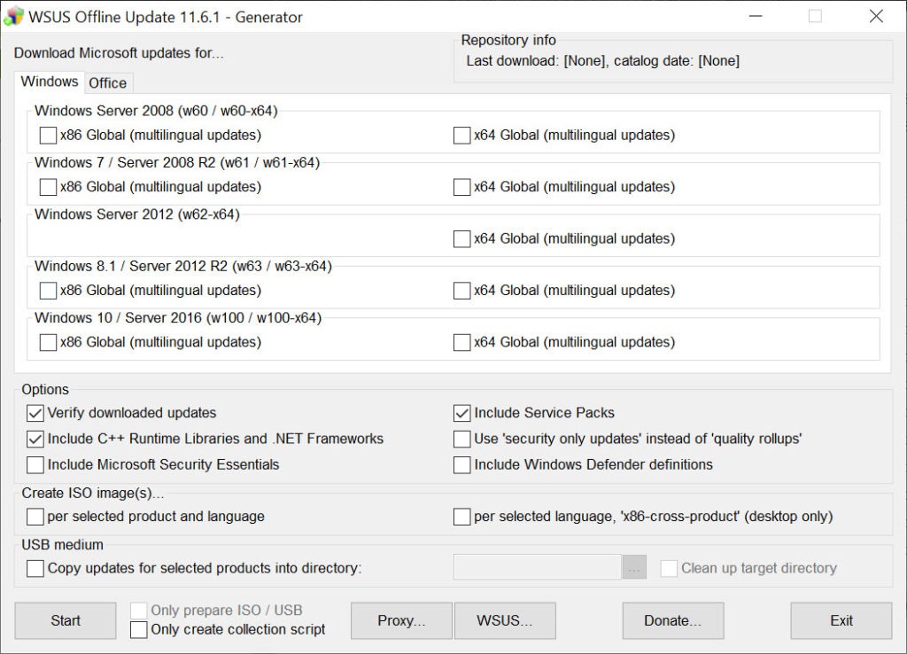Click the 'Download Microsoft updates for...' label

pos(119,53)
